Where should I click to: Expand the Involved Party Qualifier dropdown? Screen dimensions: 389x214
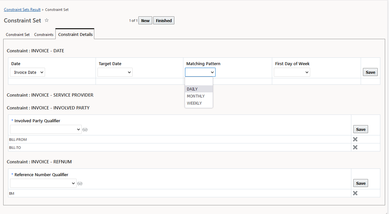pos(45,129)
